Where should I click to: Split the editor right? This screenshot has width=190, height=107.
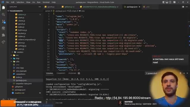pos(183,7)
